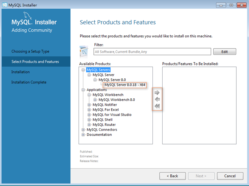This screenshot has height=186, width=249.
Task: Select MySQL Server 8.0.18 - X64 item
Action: pos(125,85)
